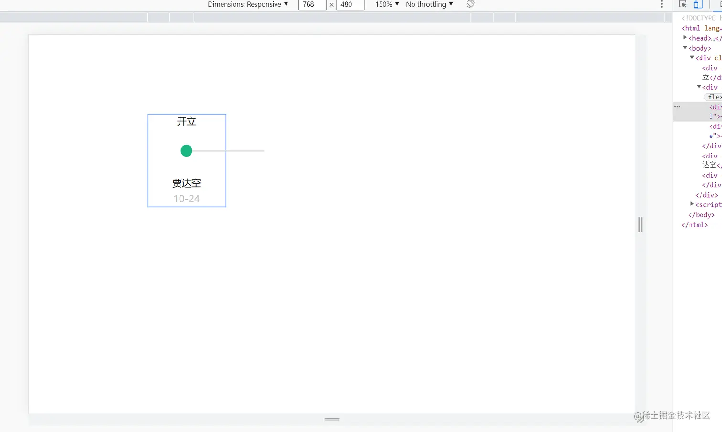Select the inspect element cursor icon

tap(683, 4)
